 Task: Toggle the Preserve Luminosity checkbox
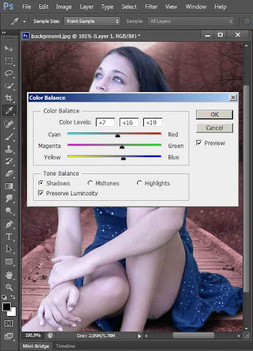pyautogui.click(x=40, y=193)
